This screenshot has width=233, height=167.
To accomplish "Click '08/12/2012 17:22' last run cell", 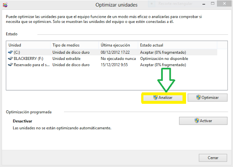I will click(115, 52).
